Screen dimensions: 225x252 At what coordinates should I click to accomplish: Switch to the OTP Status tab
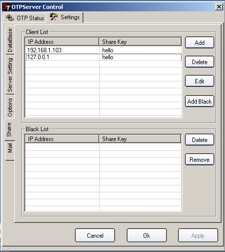point(25,18)
